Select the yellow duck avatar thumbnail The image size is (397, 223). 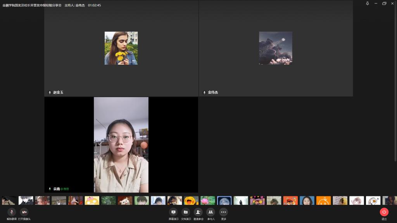coord(92,201)
